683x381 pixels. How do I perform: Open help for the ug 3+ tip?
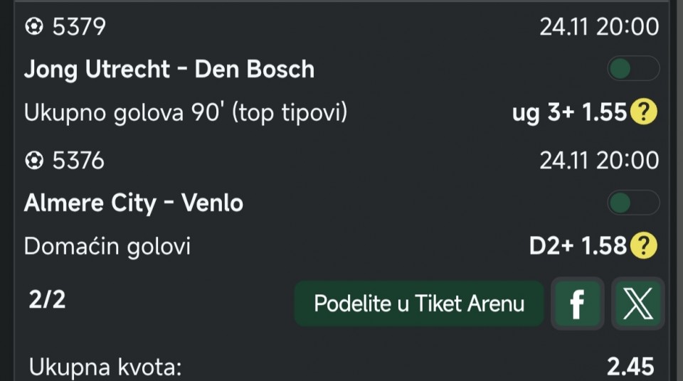click(644, 112)
